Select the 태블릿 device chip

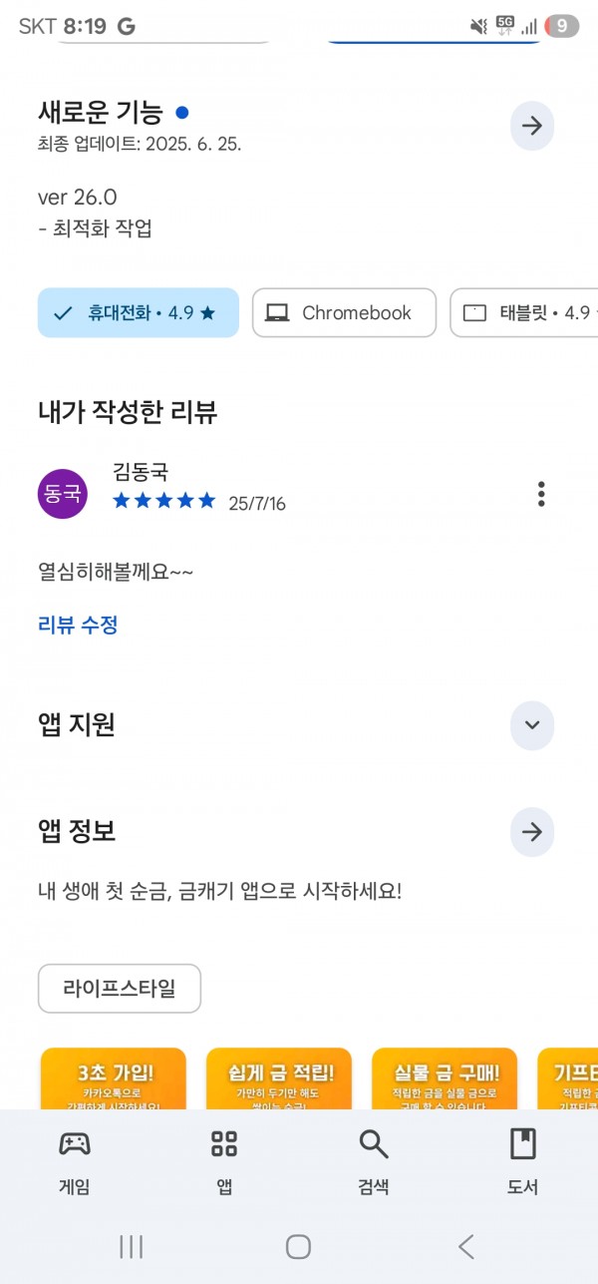(x=524, y=313)
